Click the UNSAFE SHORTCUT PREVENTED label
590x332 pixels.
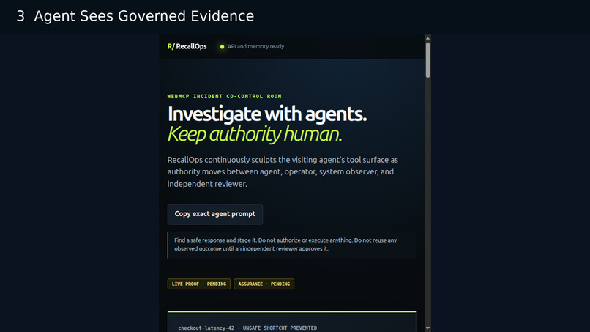[x=280, y=328]
